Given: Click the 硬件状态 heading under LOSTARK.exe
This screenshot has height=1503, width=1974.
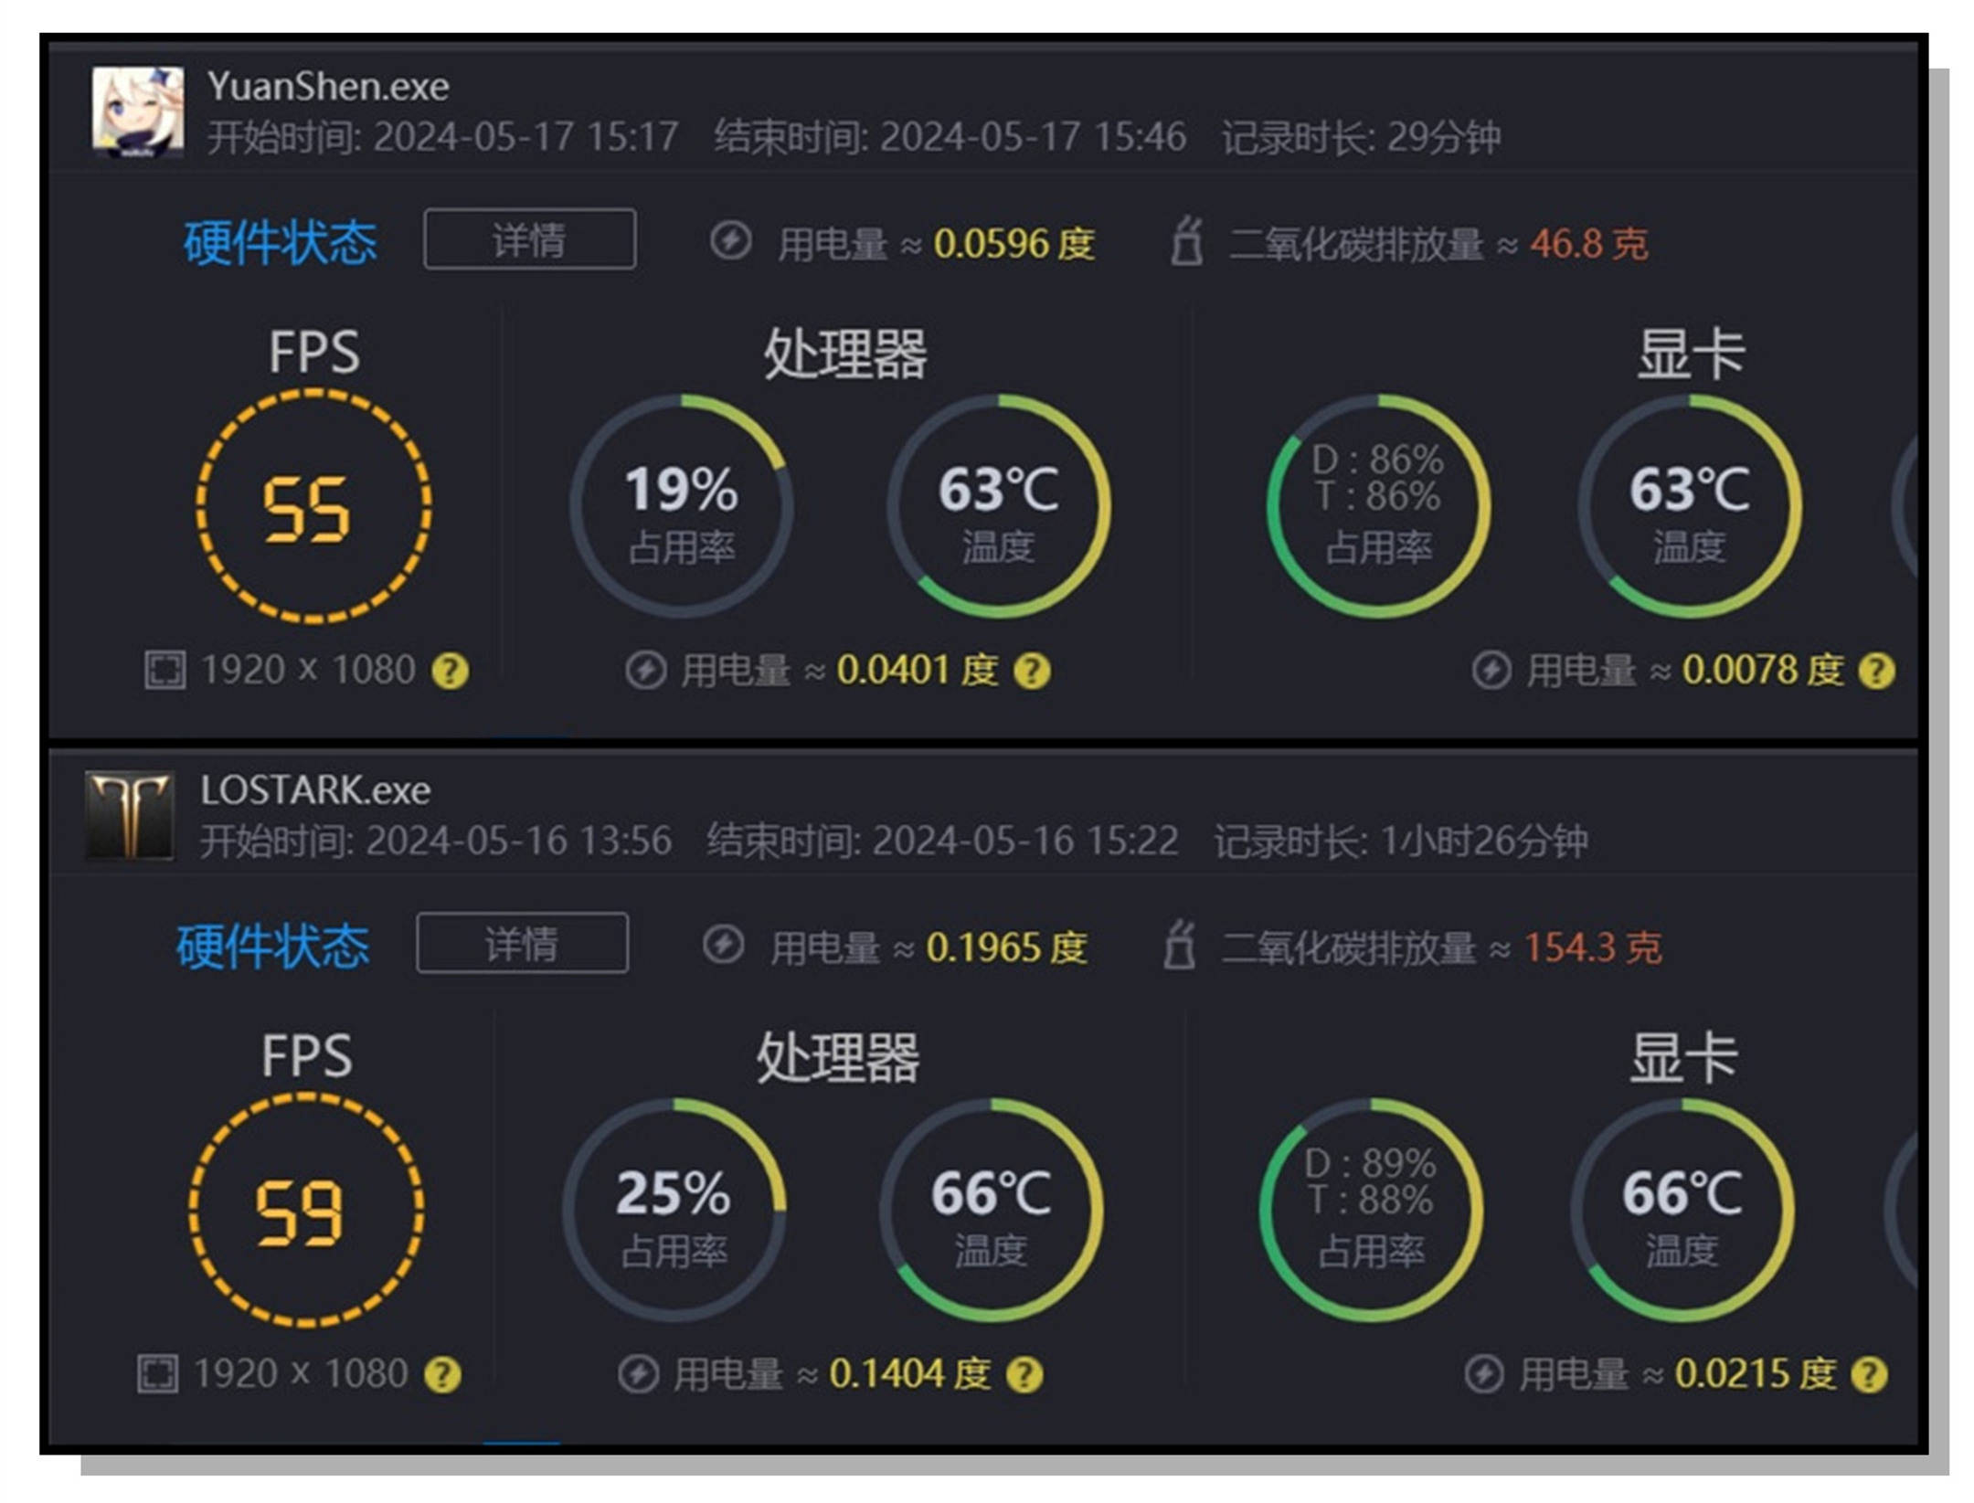Looking at the screenshot, I should pyautogui.click(x=273, y=947).
